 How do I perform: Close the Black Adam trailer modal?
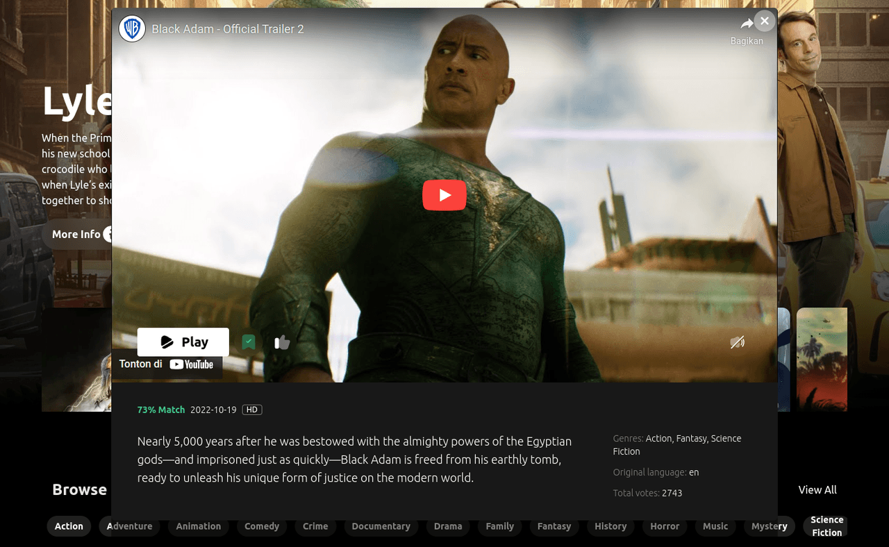click(x=765, y=21)
